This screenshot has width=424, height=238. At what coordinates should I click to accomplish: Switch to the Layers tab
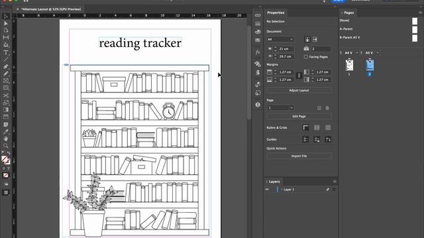click(274, 182)
